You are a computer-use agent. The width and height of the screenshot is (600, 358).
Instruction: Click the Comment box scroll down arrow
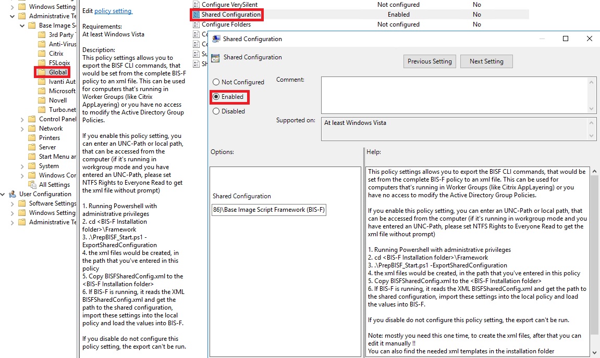pyautogui.click(x=592, y=109)
